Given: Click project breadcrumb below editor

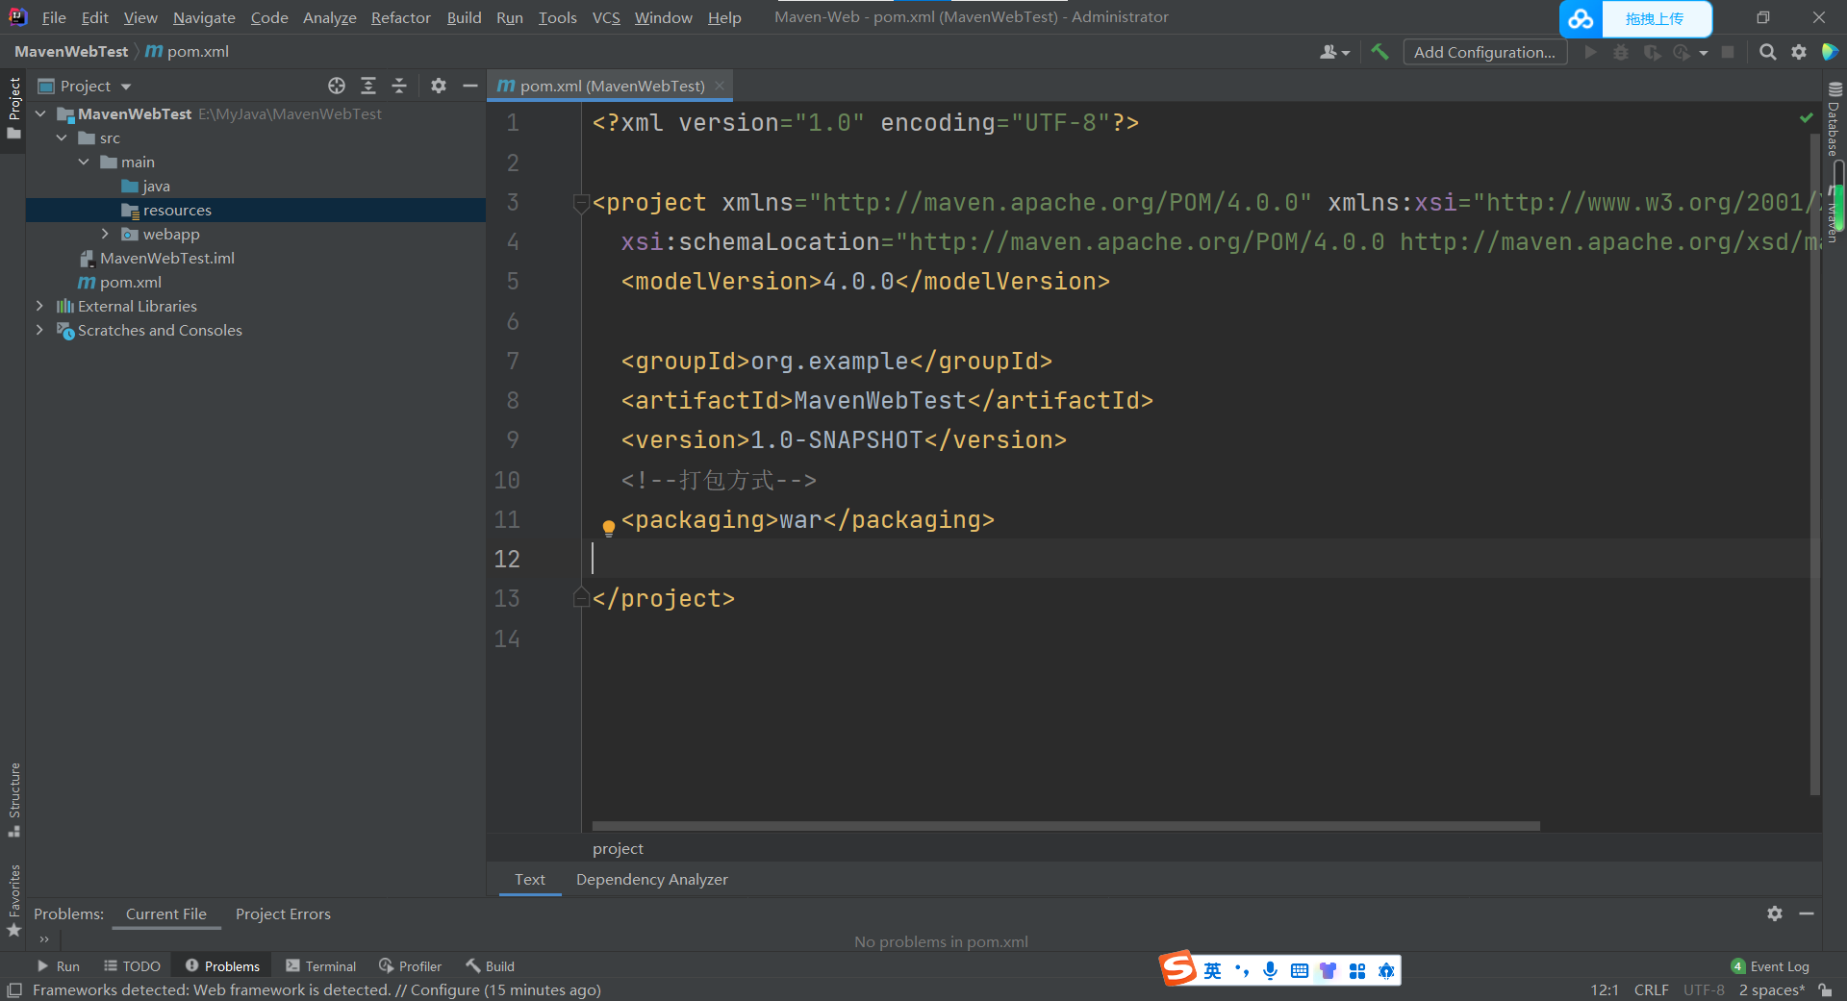Looking at the screenshot, I should (618, 848).
